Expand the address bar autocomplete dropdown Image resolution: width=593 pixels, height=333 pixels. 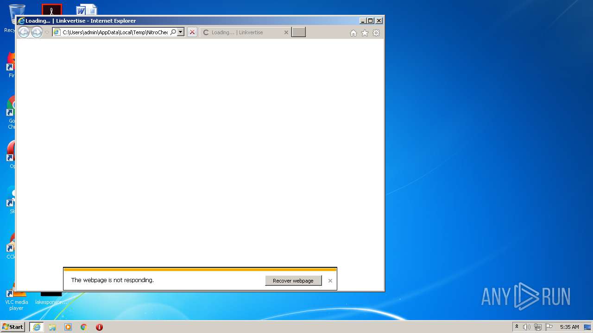(181, 32)
